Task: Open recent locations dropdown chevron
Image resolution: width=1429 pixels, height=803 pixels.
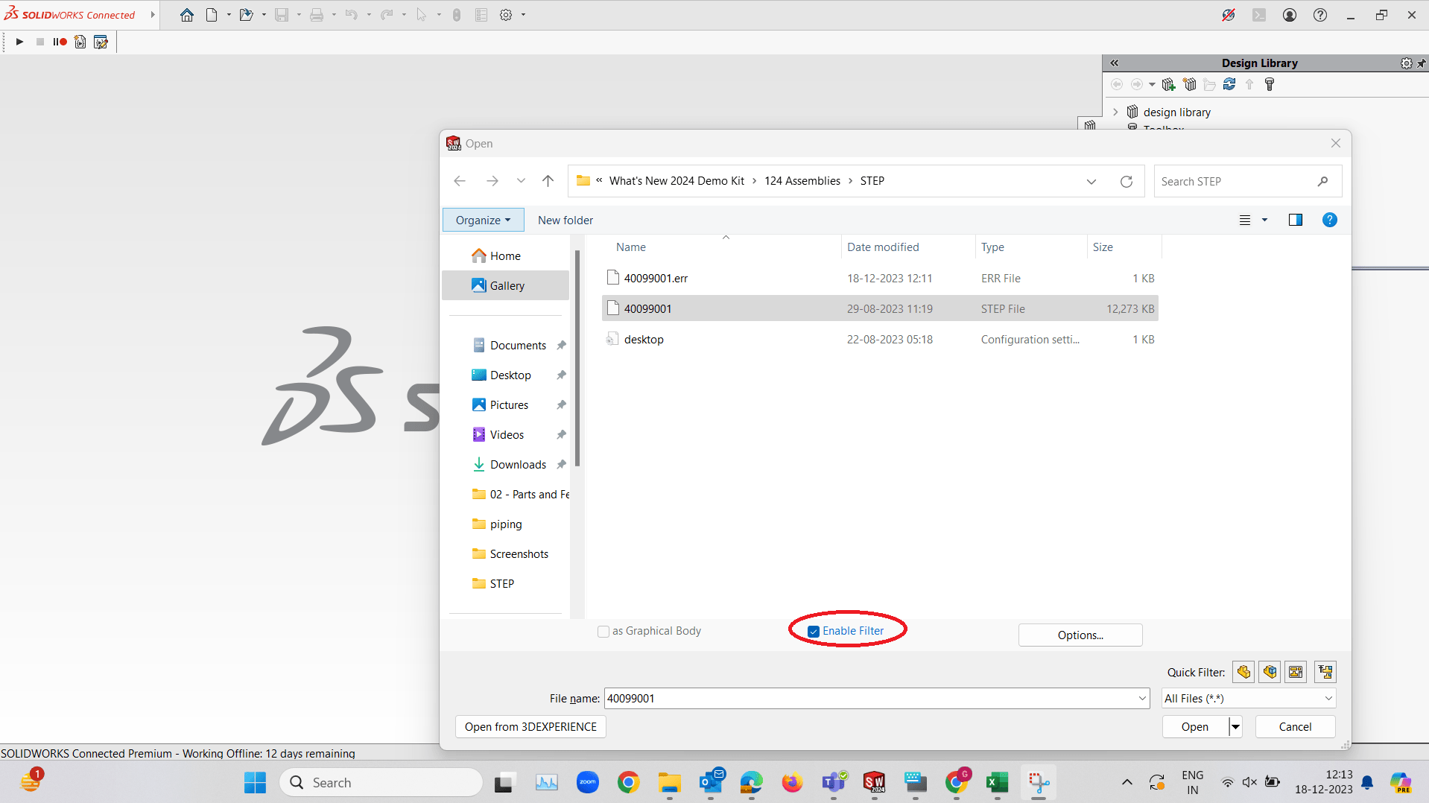Action: click(521, 181)
